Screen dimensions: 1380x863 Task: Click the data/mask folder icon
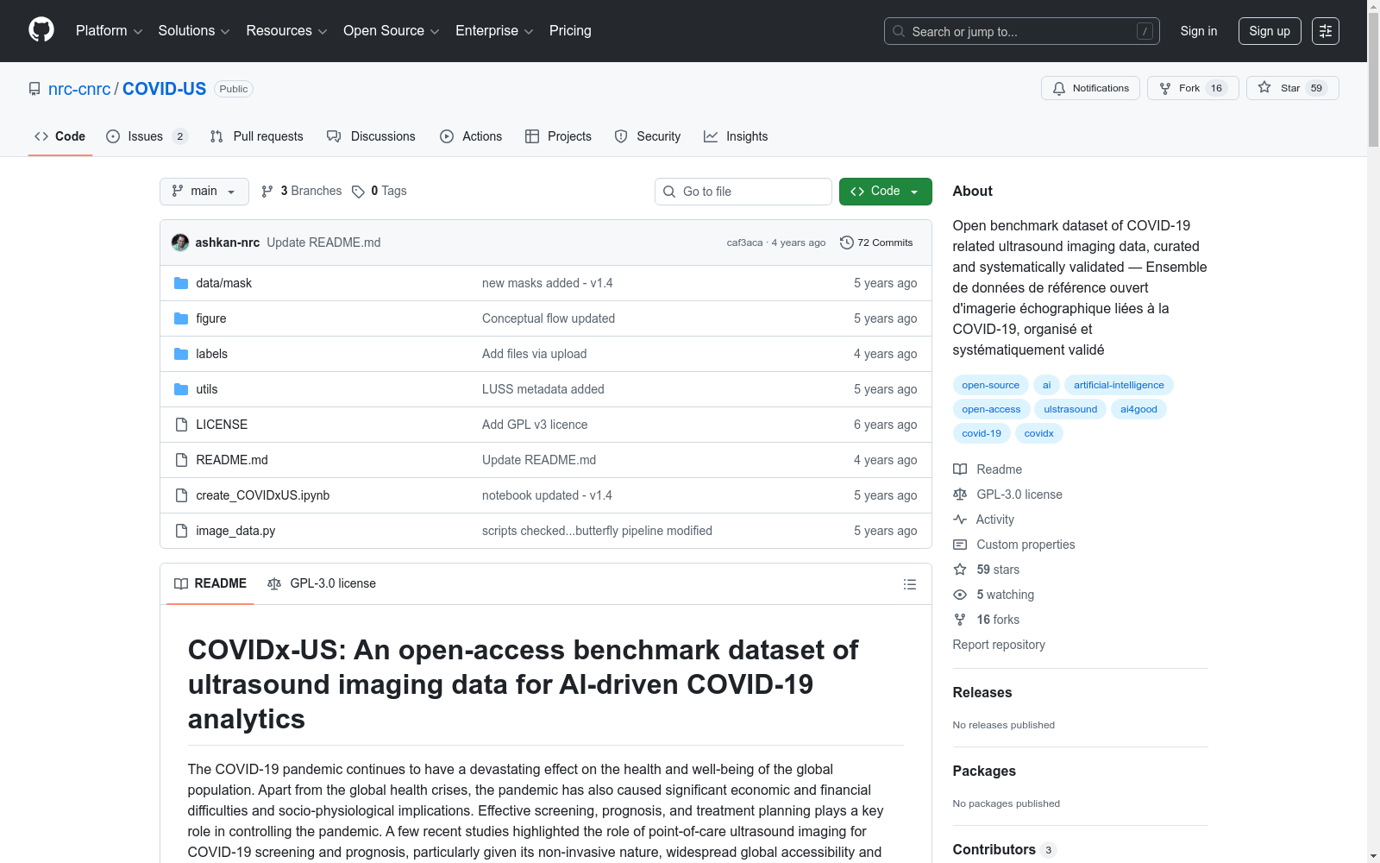point(181,283)
